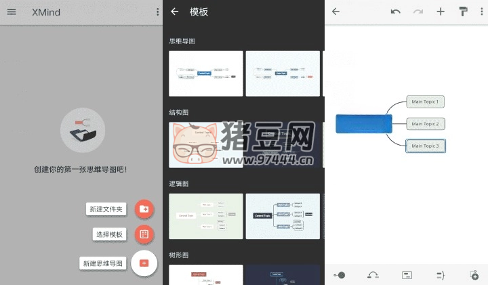Click the 创建你的第一张思维导图吧 prompt text

coord(81,169)
